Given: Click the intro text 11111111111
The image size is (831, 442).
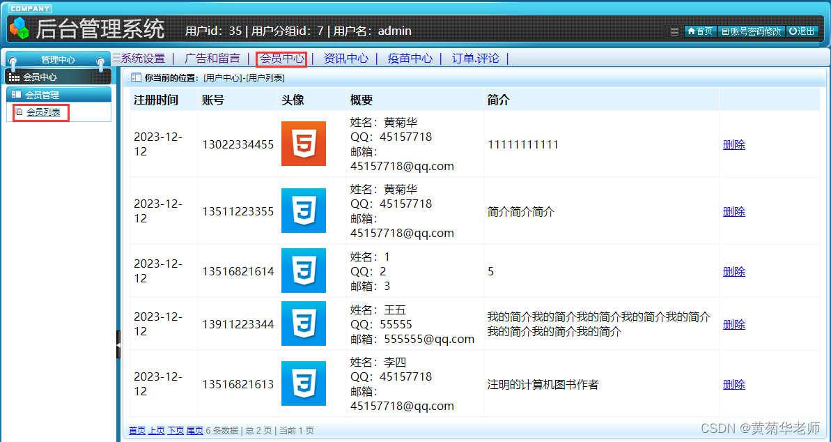Looking at the screenshot, I should (522, 144).
